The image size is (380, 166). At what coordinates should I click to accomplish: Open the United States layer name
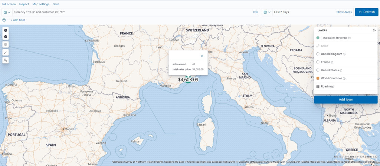(330, 70)
